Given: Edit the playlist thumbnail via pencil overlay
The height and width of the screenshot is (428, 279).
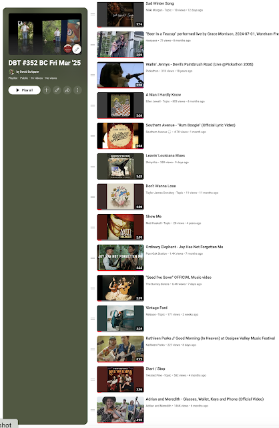Looking at the screenshot, I should click(77, 49).
